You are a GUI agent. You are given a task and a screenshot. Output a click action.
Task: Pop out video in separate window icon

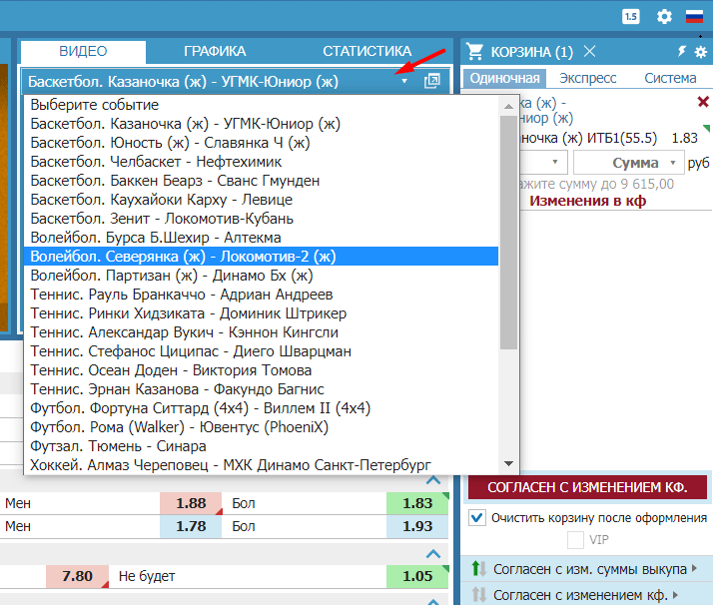point(432,81)
